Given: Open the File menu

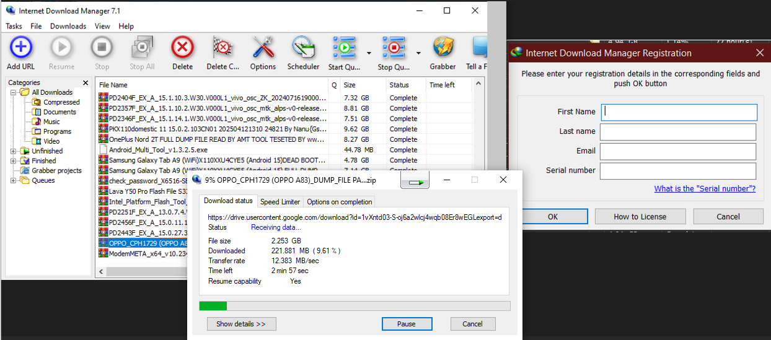Looking at the screenshot, I should click(36, 26).
